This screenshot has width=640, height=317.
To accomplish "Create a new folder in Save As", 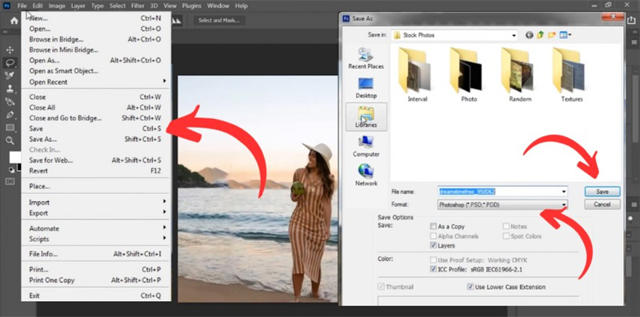I will point(552,35).
